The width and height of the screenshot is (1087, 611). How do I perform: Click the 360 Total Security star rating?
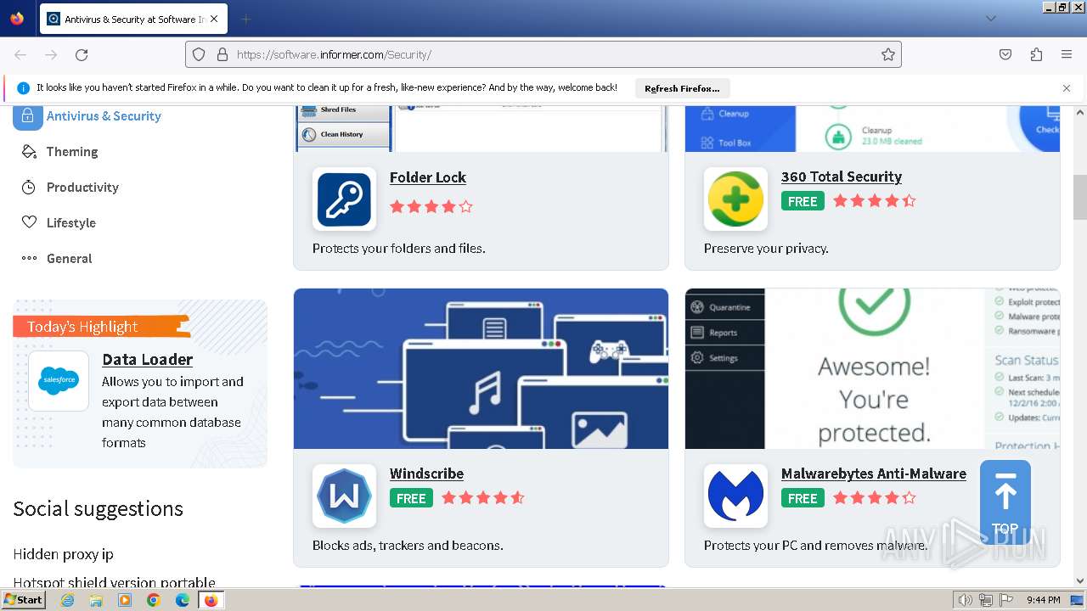875,201
